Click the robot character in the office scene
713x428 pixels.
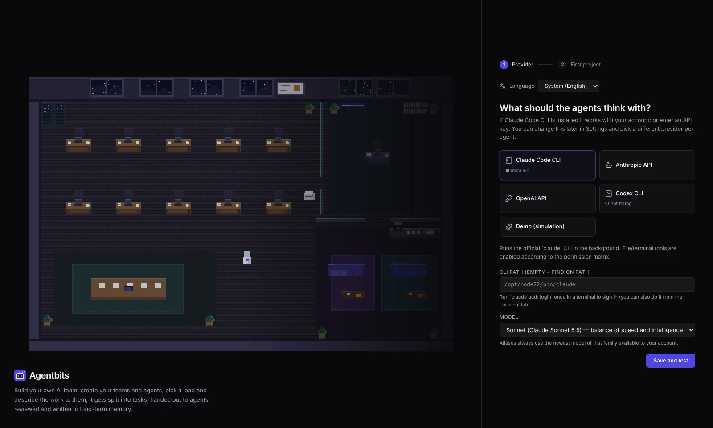[x=247, y=258]
